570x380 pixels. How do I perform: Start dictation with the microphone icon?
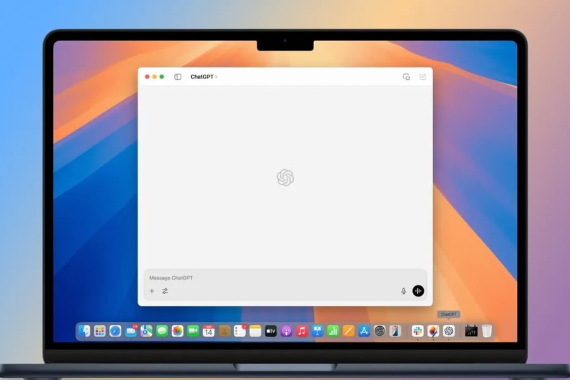click(x=403, y=291)
